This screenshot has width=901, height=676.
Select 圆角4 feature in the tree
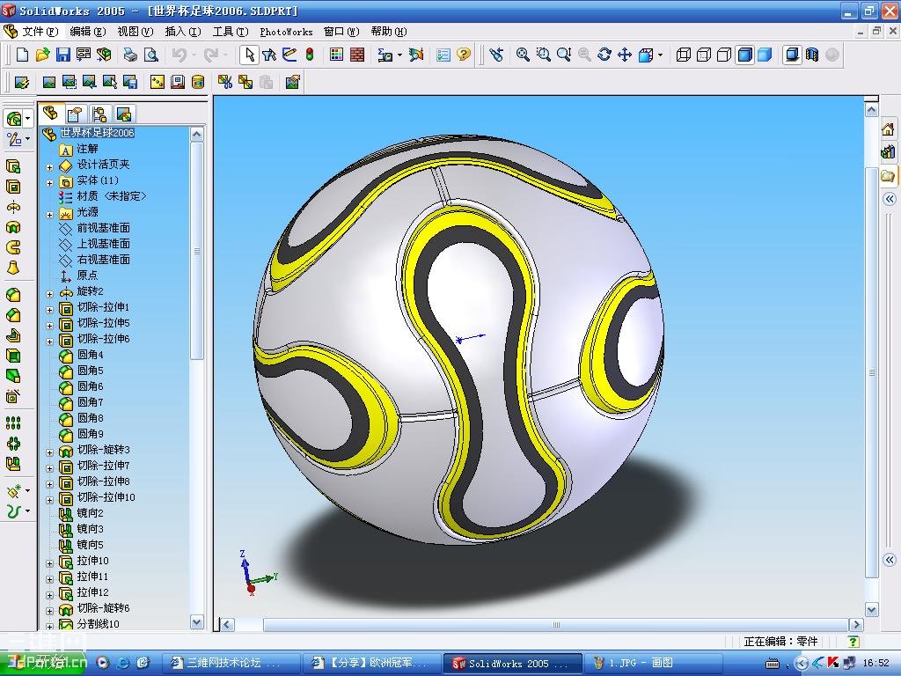tap(91, 355)
